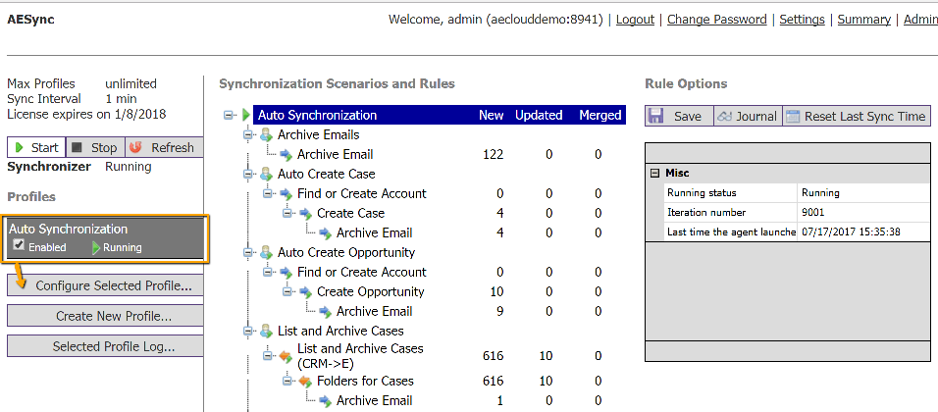
Task: Select the Archive Email under Create Case
Action: 375,232
